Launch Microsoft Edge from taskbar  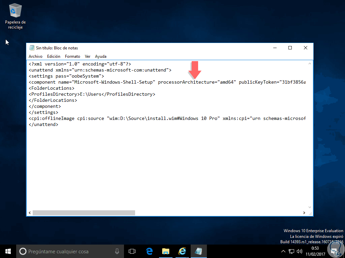tap(149, 251)
